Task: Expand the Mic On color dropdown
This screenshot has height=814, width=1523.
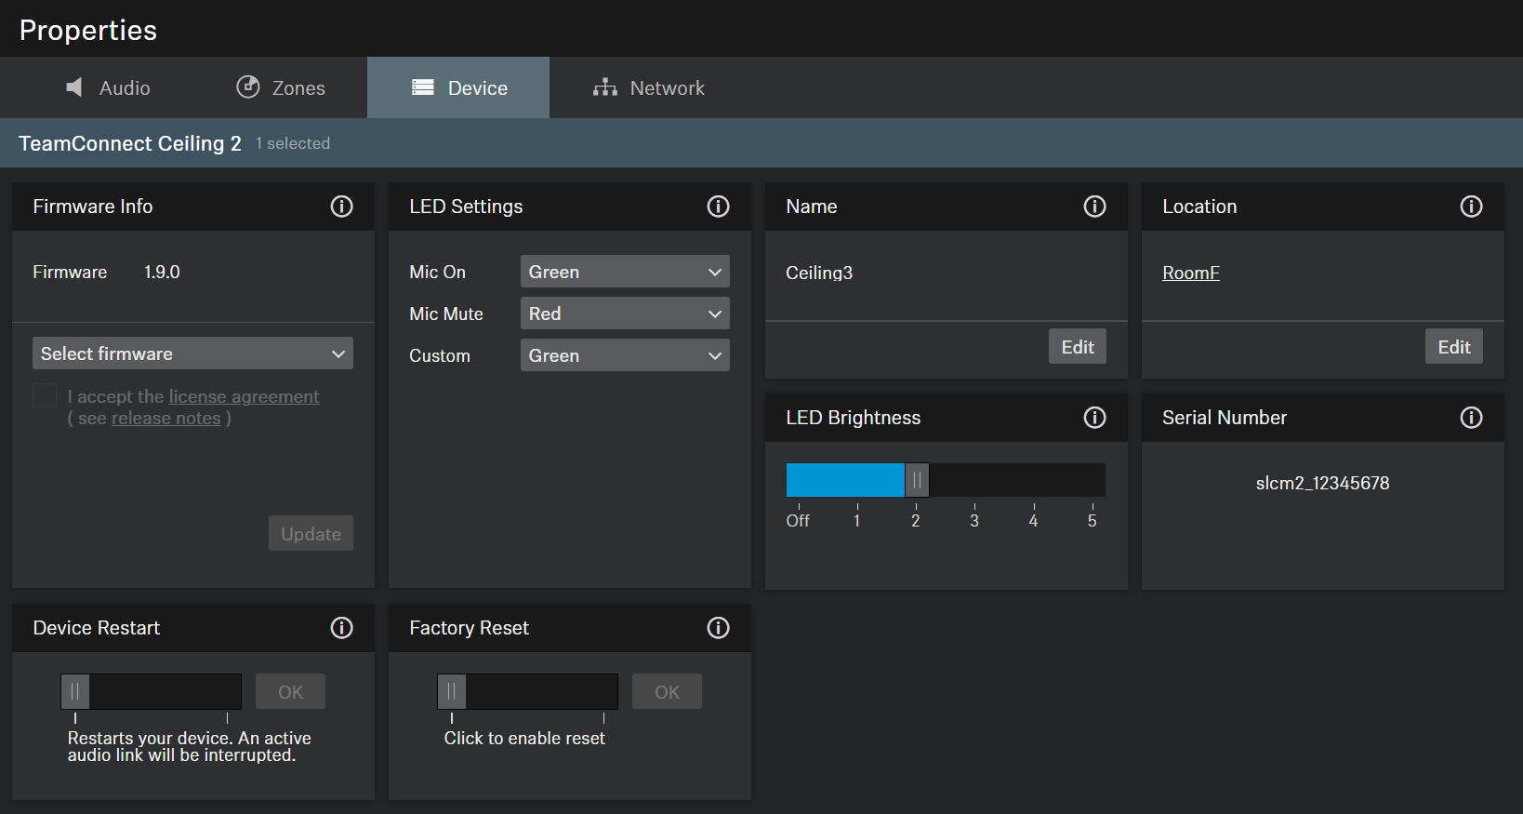Action: [x=624, y=272]
